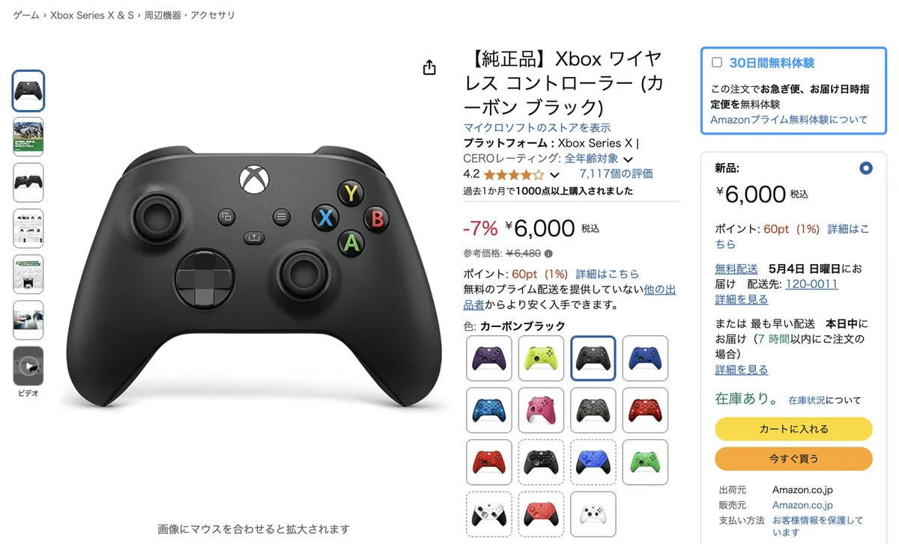Choose the white controller color variant
Viewport: 899px width, 544px height.
coord(593,513)
